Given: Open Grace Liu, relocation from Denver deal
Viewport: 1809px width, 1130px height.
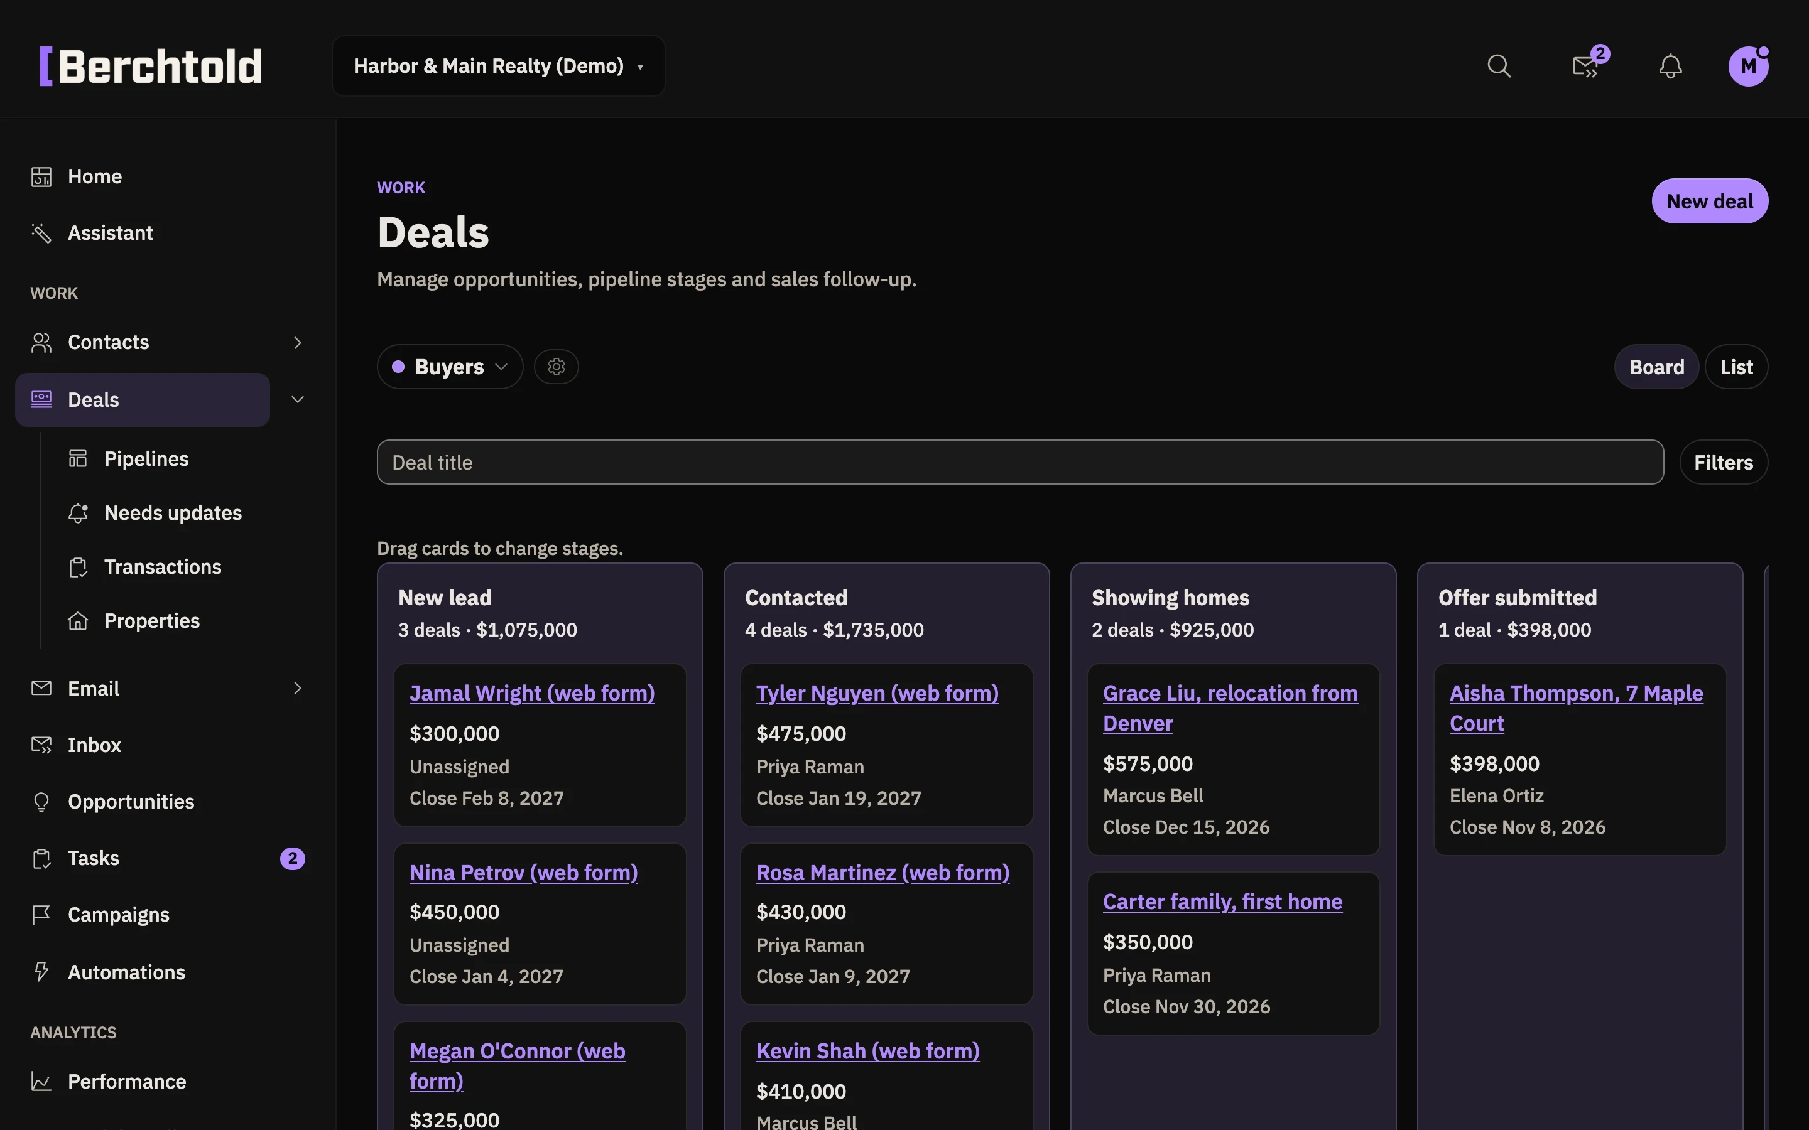Looking at the screenshot, I should click(1230, 709).
